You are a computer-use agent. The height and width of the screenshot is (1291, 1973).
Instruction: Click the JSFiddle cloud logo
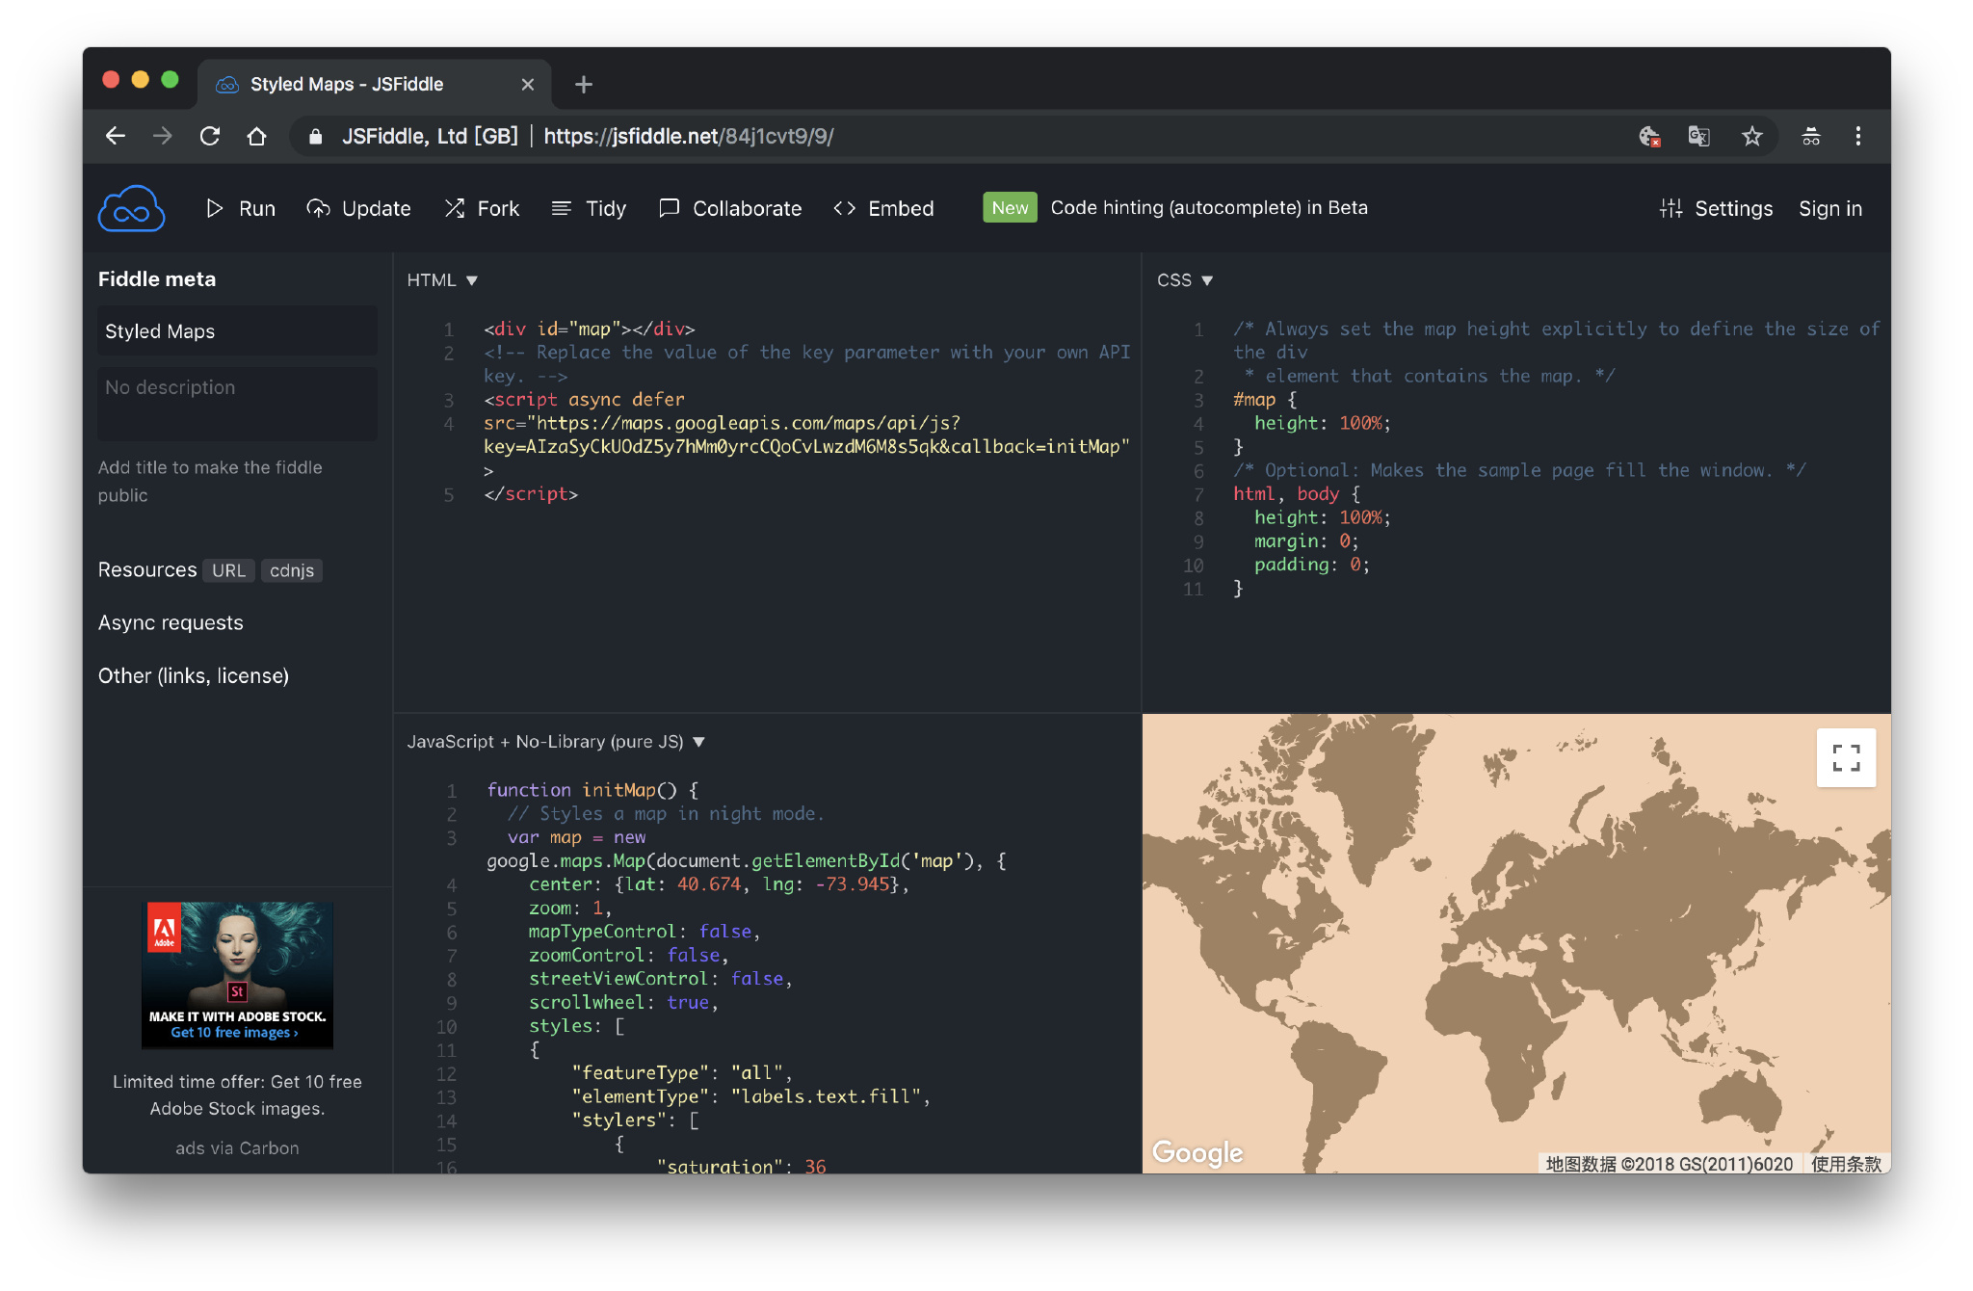[x=131, y=208]
